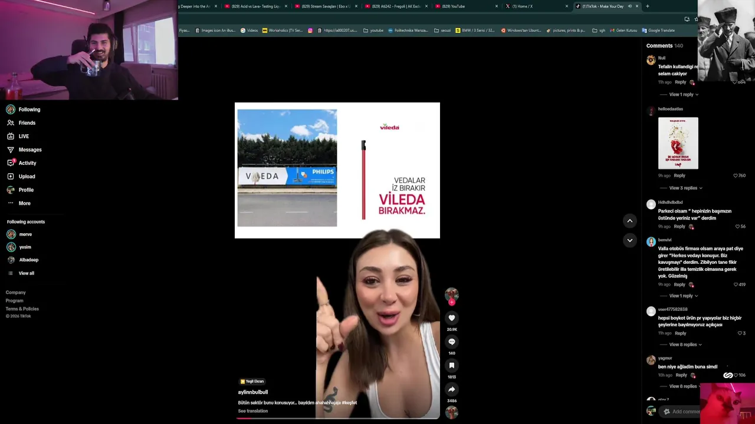Click See translation under the caption

coord(253,411)
